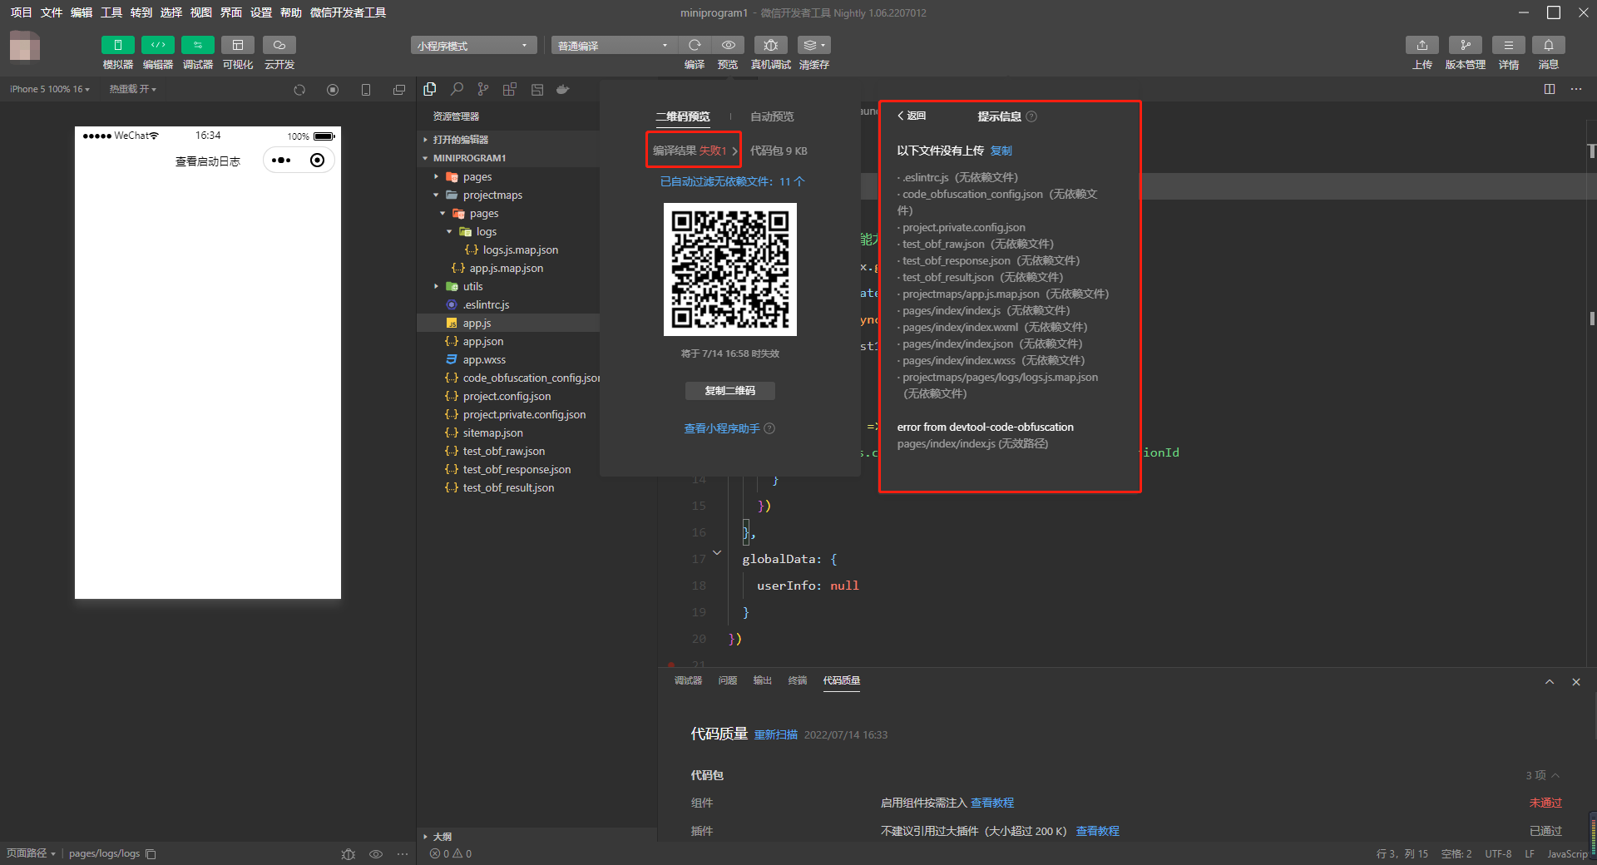Open the editor more actions ellipsis
The image size is (1597, 865).
[1576, 89]
